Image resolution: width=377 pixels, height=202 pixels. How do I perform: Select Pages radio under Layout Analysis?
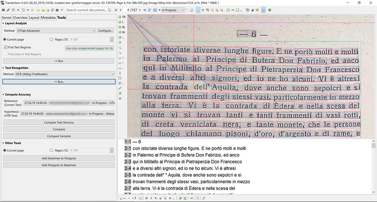pyautogui.click(x=51, y=39)
